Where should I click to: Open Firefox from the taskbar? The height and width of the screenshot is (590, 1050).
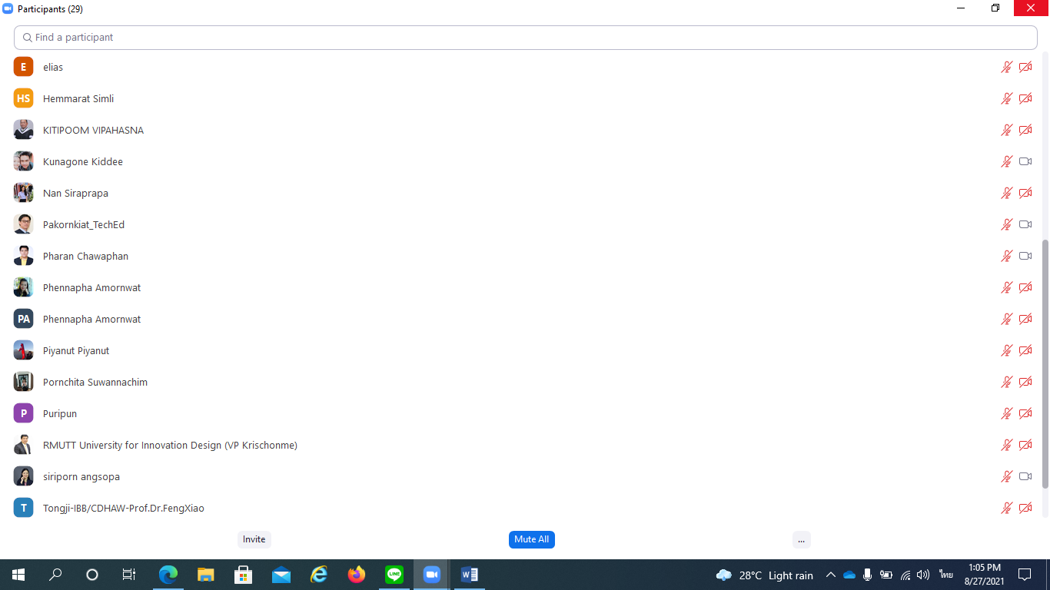click(357, 575)
